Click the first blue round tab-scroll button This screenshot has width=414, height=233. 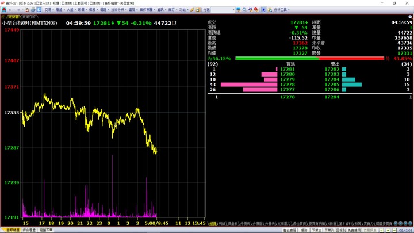(x=396, y=223)
